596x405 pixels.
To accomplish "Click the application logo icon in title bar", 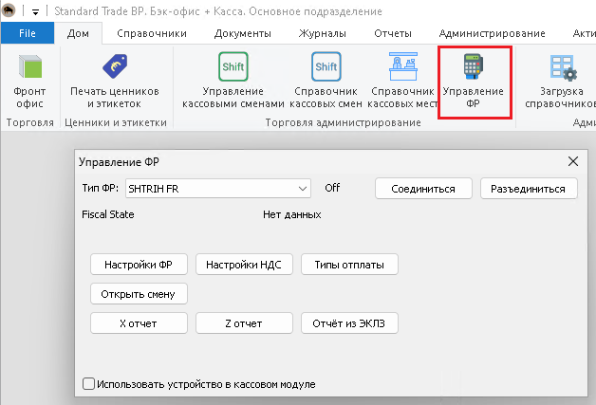I will tap(9, 10).
